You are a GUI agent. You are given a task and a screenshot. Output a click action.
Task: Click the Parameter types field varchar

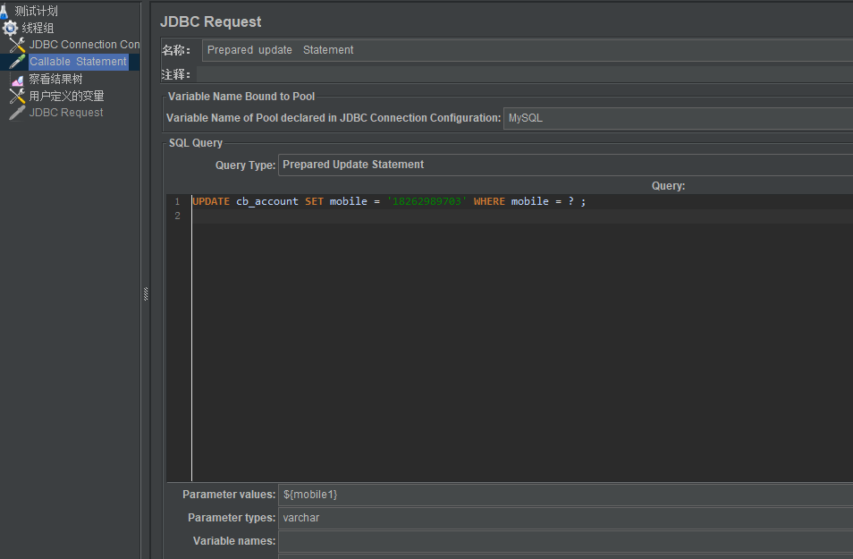click(565, 518)
